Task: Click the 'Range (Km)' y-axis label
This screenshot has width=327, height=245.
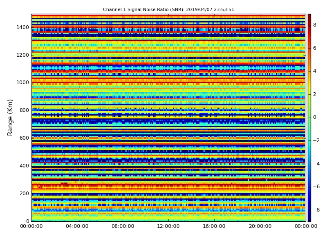Action: click(x=10, y=118)
